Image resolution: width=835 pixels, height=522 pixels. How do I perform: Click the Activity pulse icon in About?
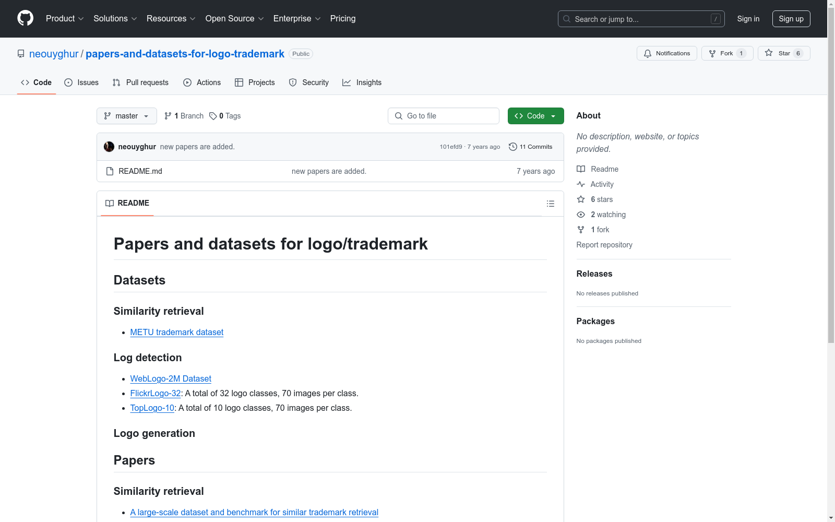(x=581, y=184)
